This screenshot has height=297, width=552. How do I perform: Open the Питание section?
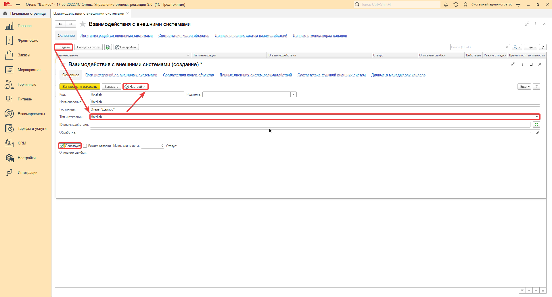[x=25, y=99]
